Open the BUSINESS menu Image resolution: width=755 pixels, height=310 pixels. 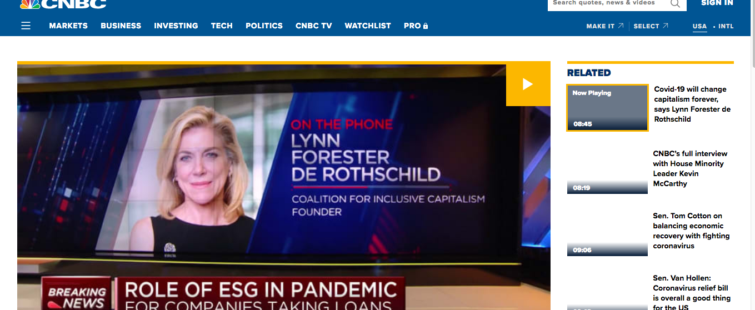point(121,26)
